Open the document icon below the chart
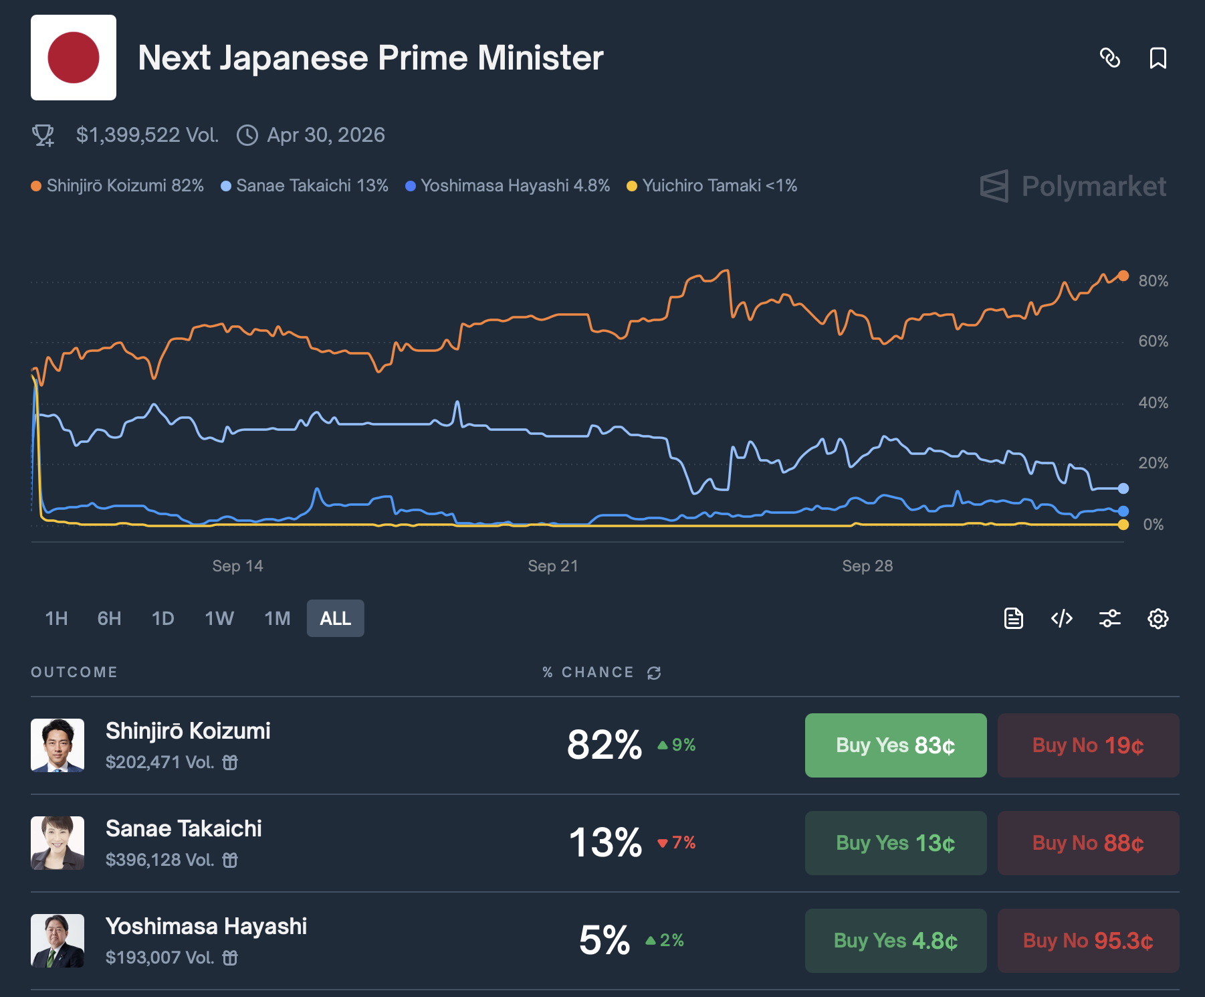This screenshot has width=1205, height=997. pos(1014,618)
